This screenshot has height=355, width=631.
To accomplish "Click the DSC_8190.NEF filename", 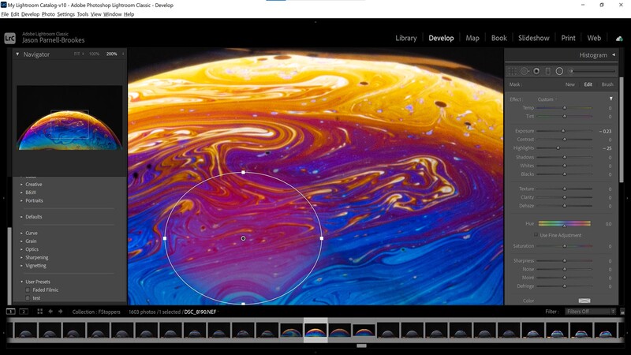I will coord(200,312).
